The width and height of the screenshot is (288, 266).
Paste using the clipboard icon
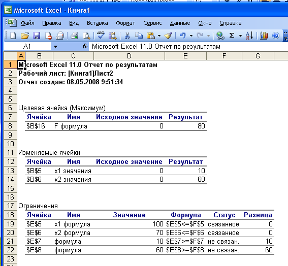151,36
